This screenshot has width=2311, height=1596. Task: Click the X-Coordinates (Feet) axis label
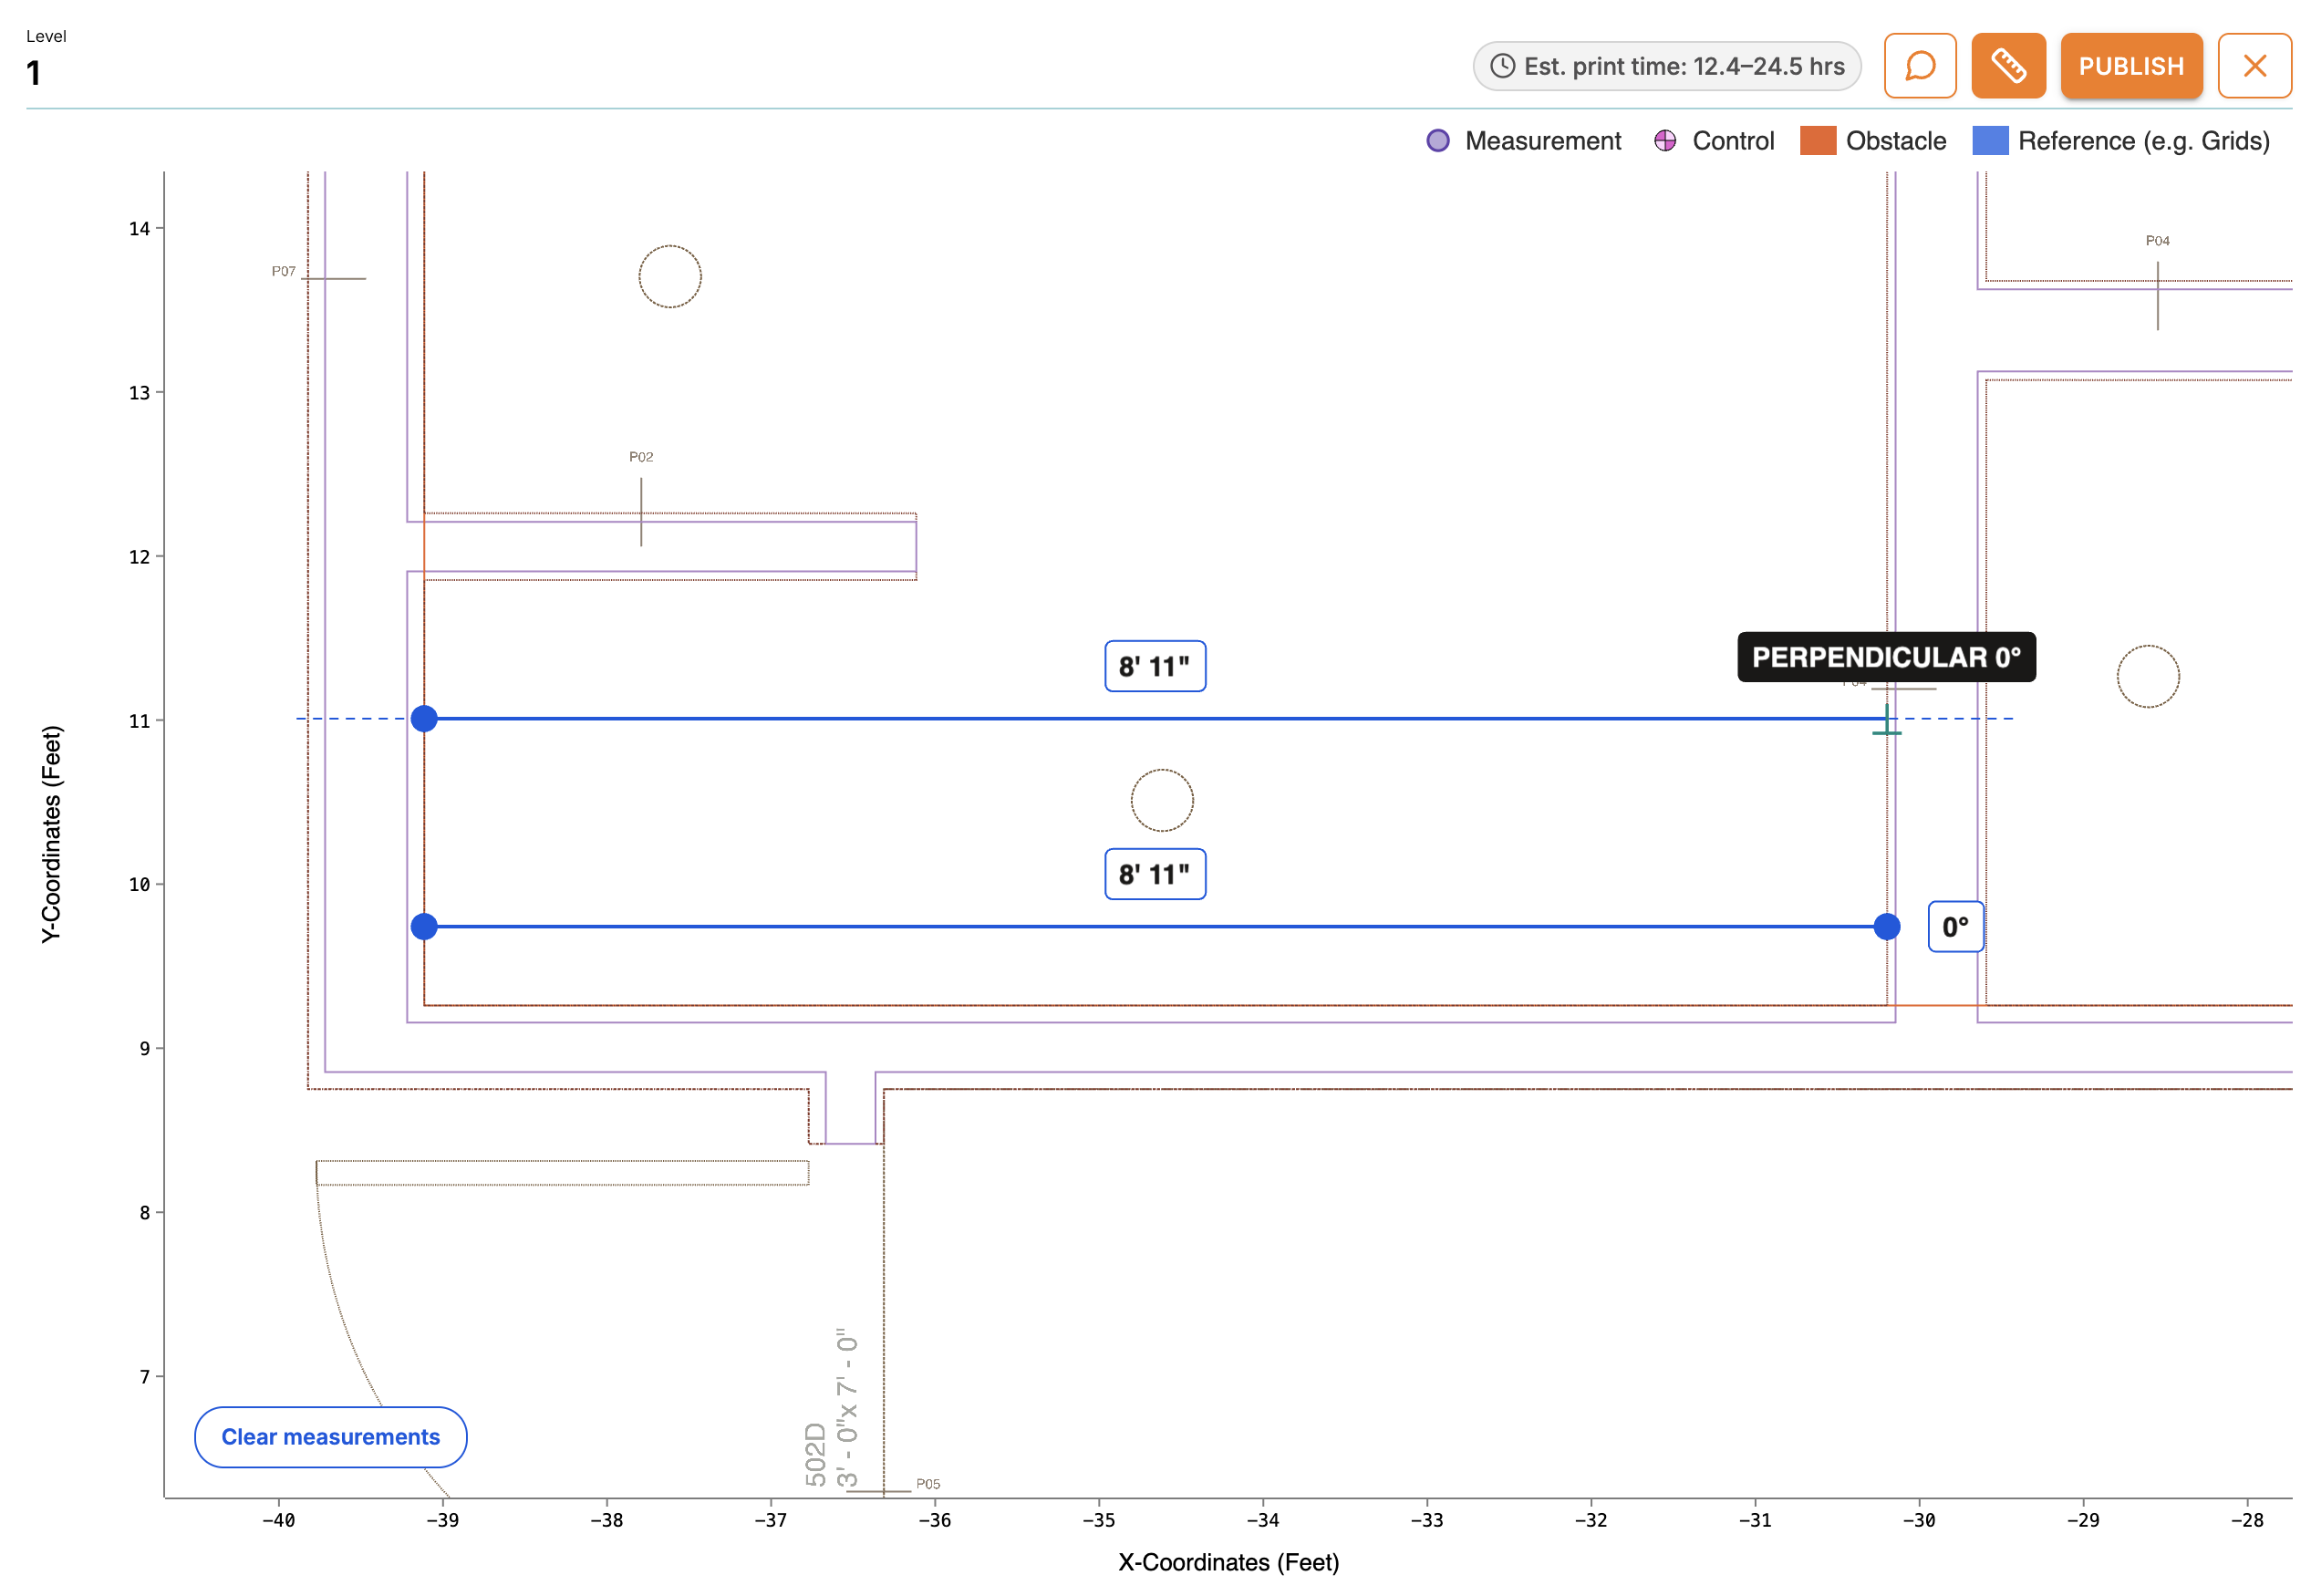1228,1561
